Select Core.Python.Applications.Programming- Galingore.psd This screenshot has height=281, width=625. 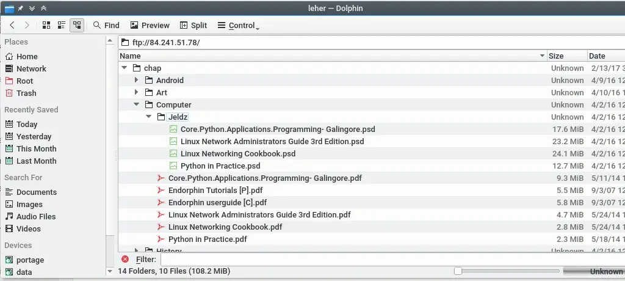278,130
